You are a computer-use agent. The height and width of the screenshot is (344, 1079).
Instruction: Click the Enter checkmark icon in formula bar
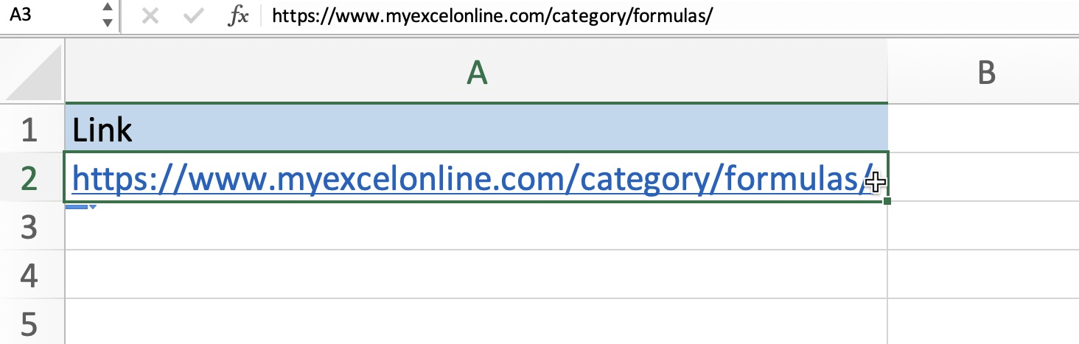pyautogui.click(x=194, y=16)
